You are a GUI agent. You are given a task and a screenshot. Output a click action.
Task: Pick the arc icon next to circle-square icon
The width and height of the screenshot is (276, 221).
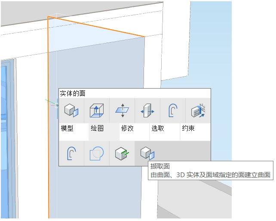pyautogui.click(x=71, y=153)
